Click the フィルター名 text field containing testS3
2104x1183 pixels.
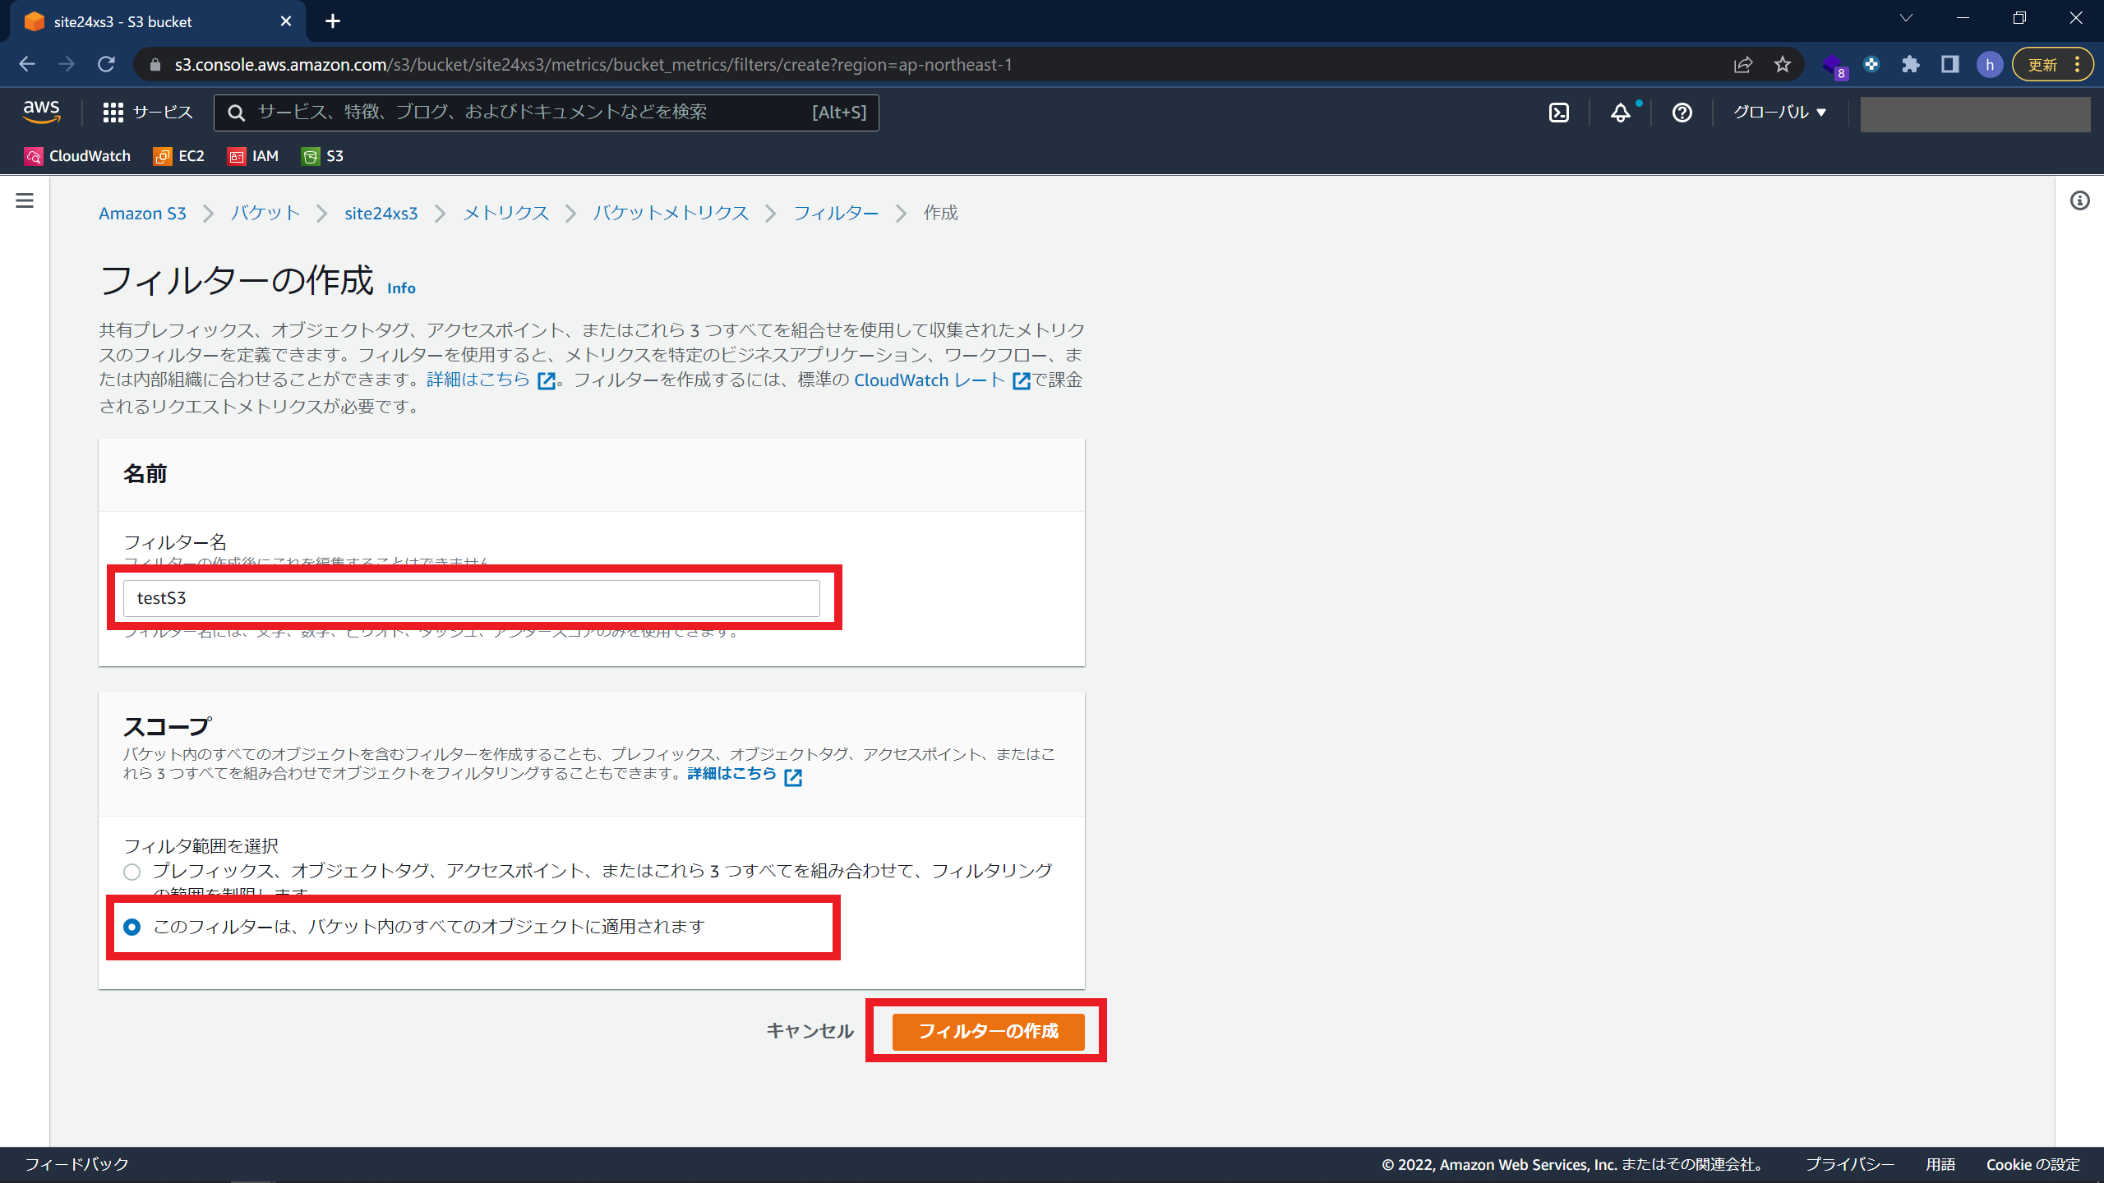[x=472, y=598]
